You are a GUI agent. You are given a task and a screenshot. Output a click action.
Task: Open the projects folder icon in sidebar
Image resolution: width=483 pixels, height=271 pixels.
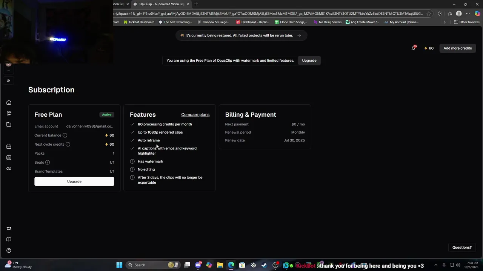click(x=9, y=125)
